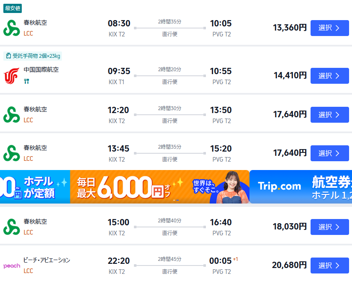Click the Peach Aviation airline logo
The height and width of the screenshot is (281, 352).
coord(11,265)
